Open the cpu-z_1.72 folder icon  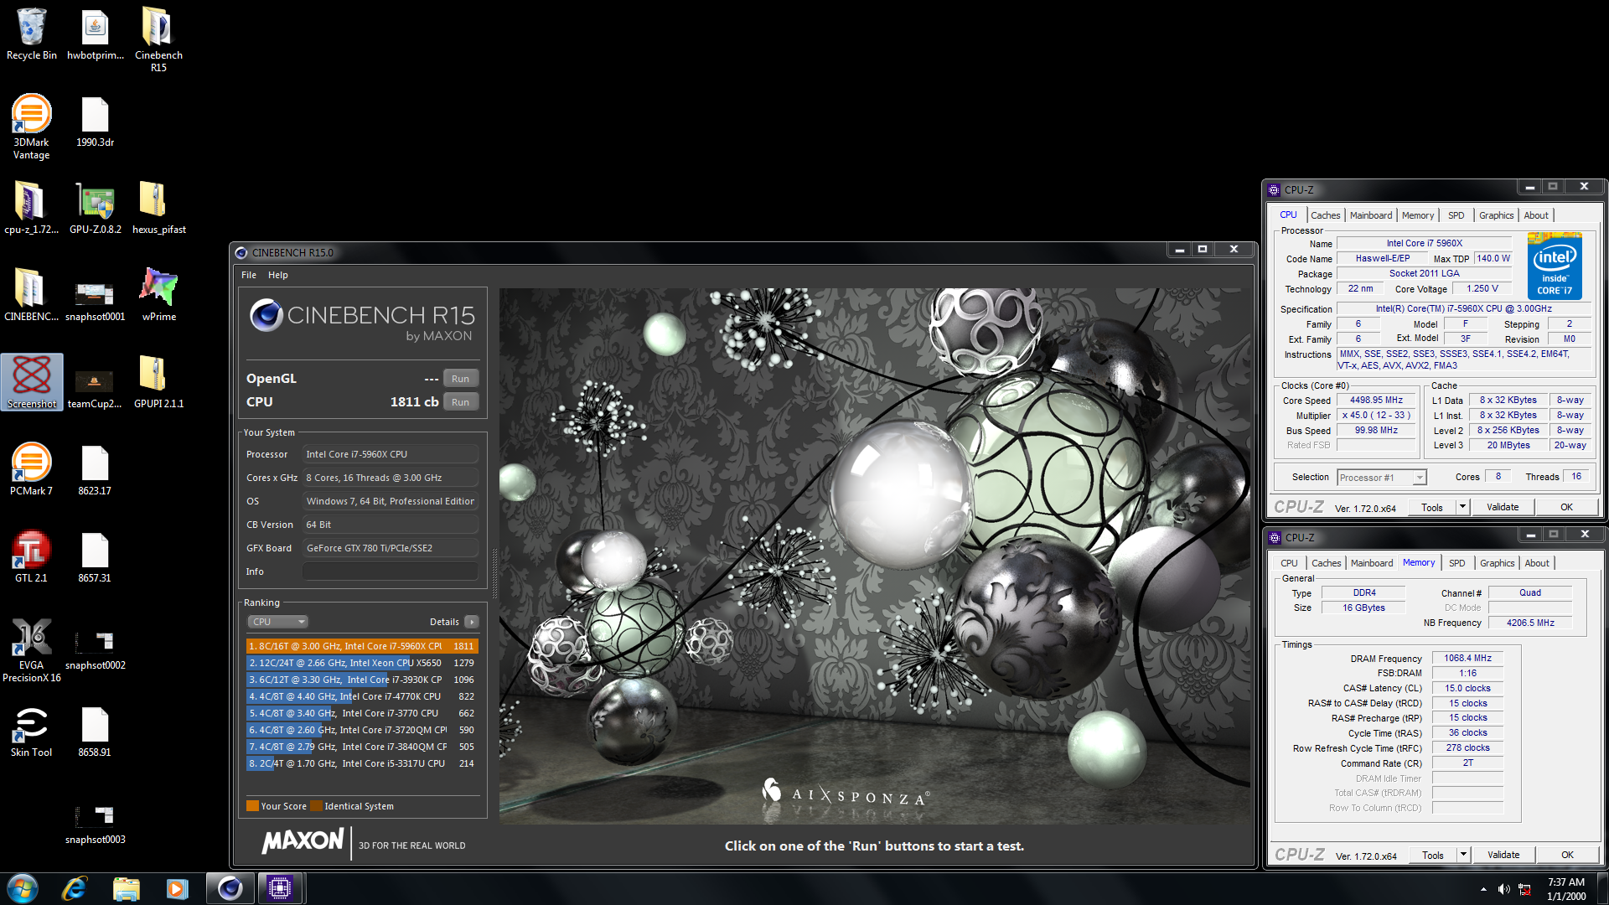[32, 208]
